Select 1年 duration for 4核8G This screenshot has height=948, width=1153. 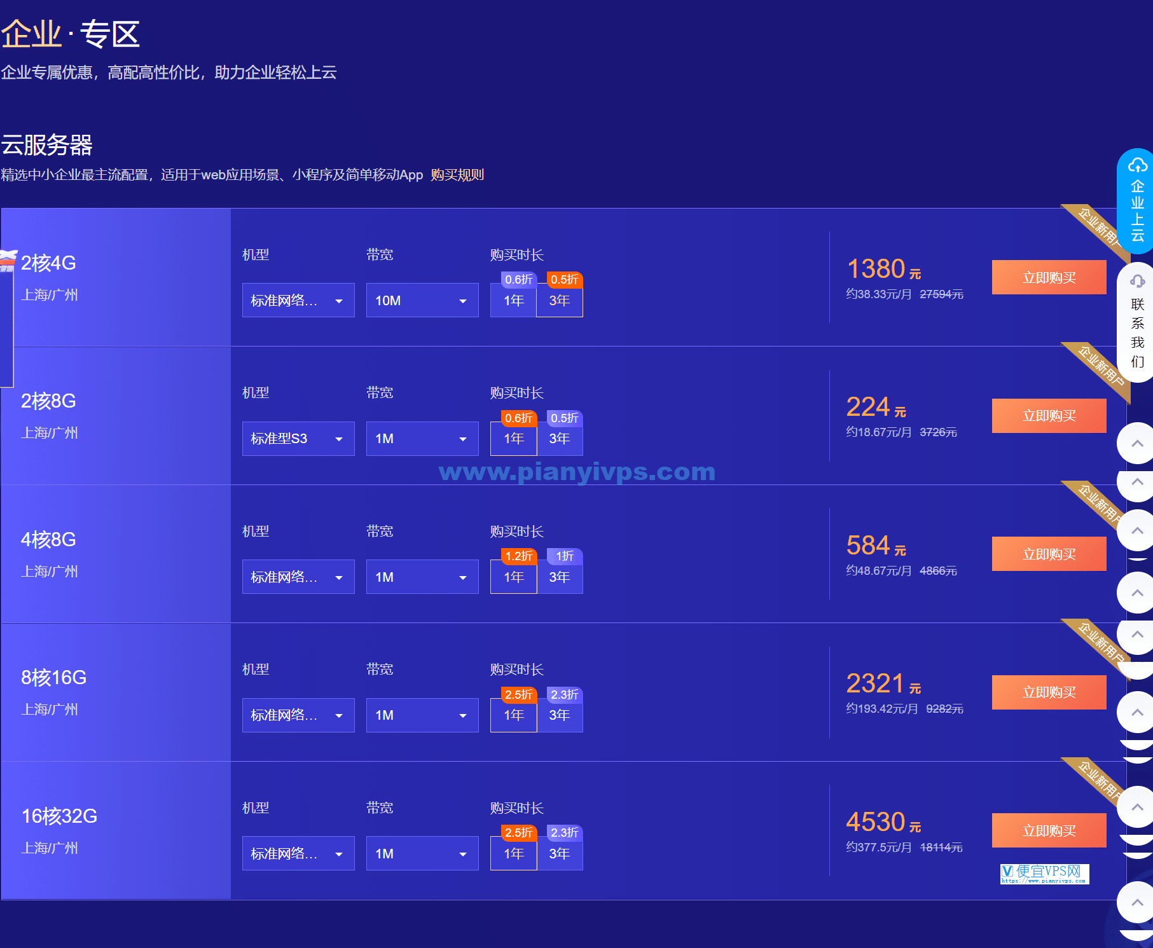click(513, 577)
